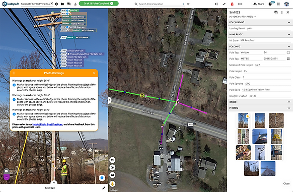Viewport: 293px width, 192px height.
Task: Click the download job icon
Action: pyautogui.click(x=75, y=4)
